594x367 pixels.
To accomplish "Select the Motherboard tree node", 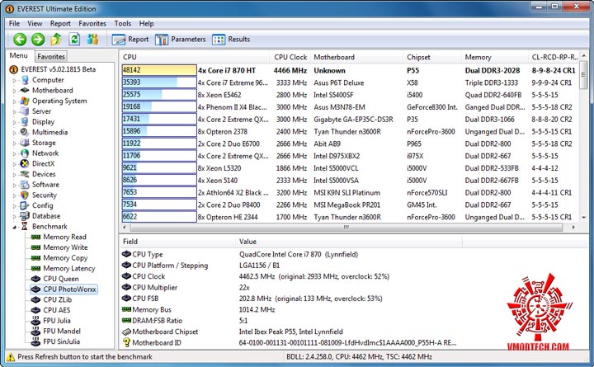I will click(x=52, y=90).
